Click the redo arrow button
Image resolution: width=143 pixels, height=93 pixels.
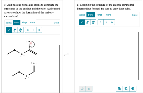tap(89, 89)
